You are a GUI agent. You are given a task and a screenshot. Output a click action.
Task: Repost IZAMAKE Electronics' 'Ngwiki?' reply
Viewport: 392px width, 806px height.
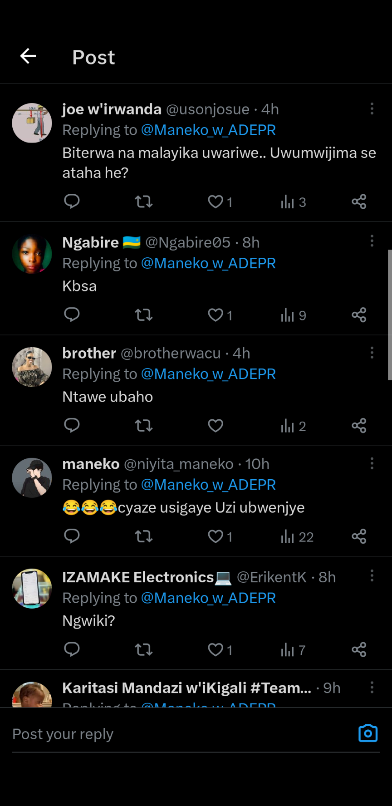(143, 649)
